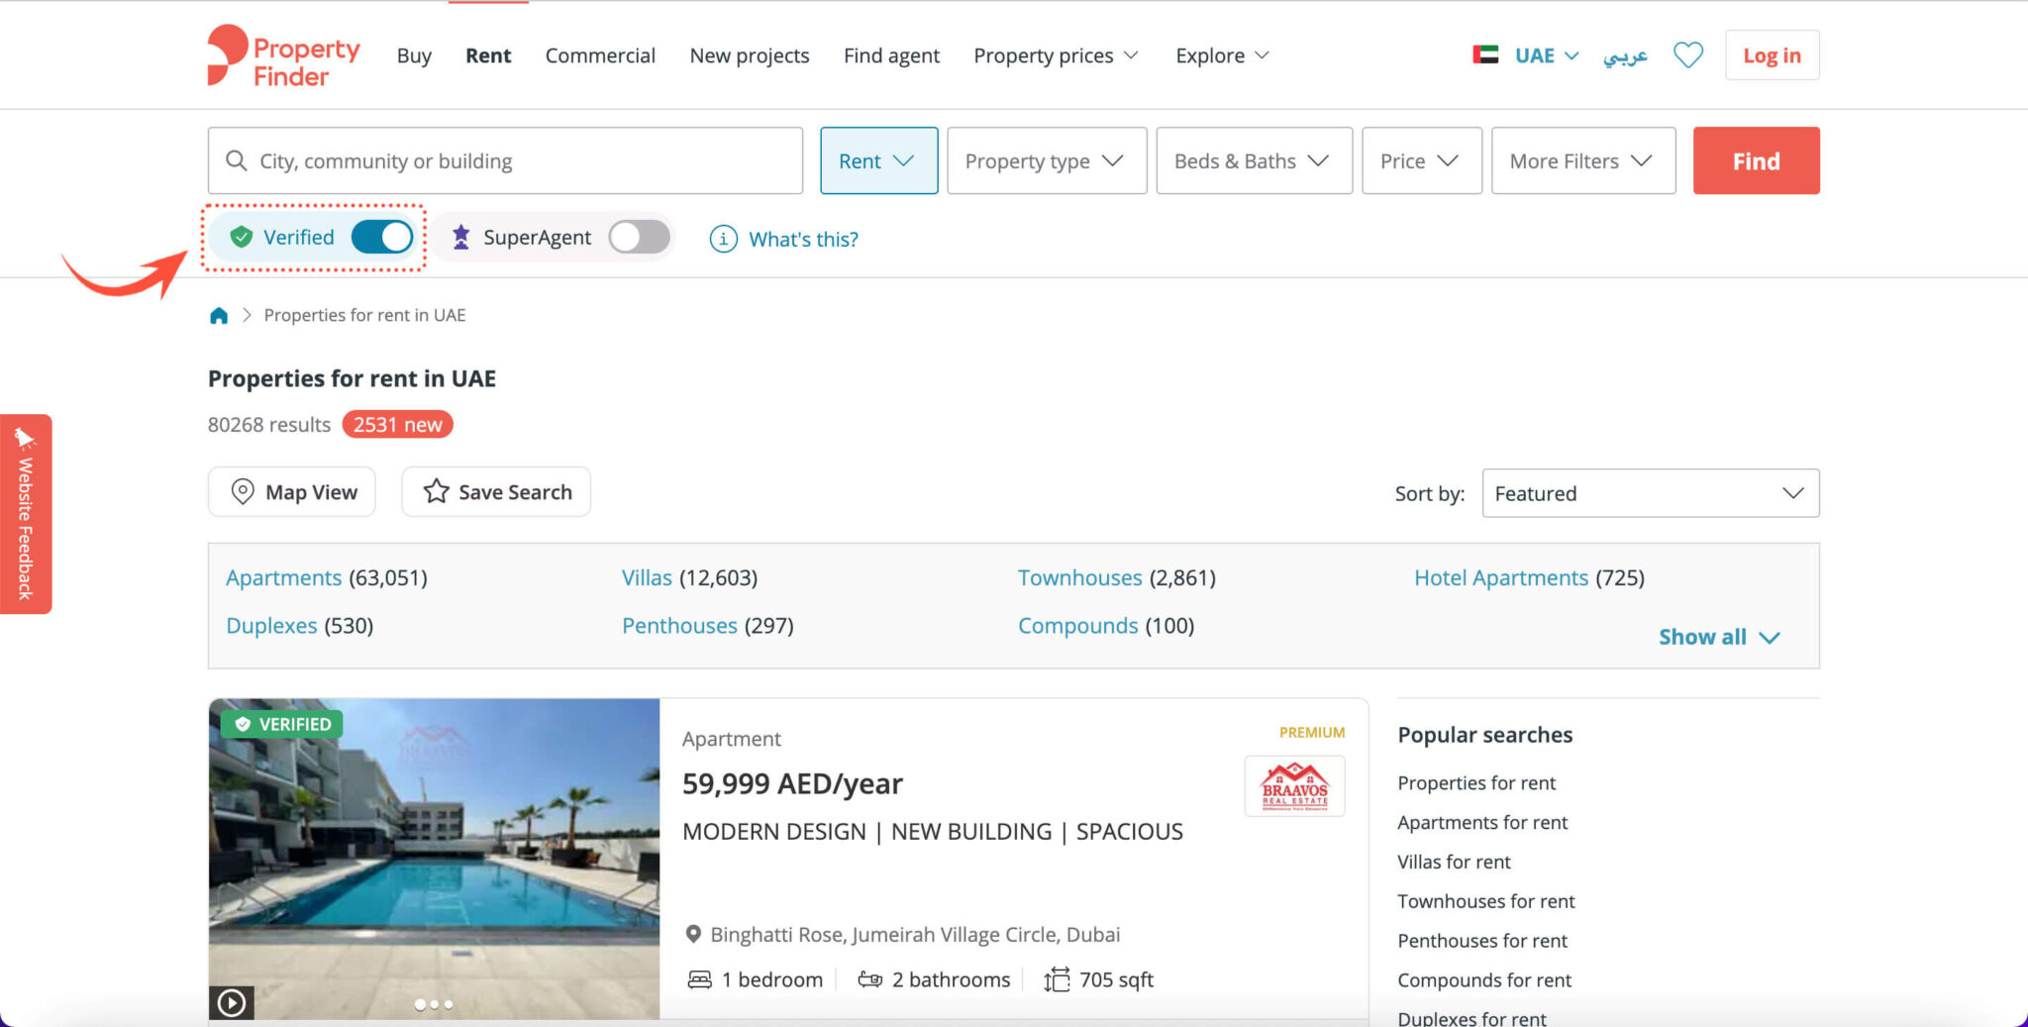Open Map View
This screenshot has width=2028, height=1027.
pyautogui.click(x=291, y=491)
